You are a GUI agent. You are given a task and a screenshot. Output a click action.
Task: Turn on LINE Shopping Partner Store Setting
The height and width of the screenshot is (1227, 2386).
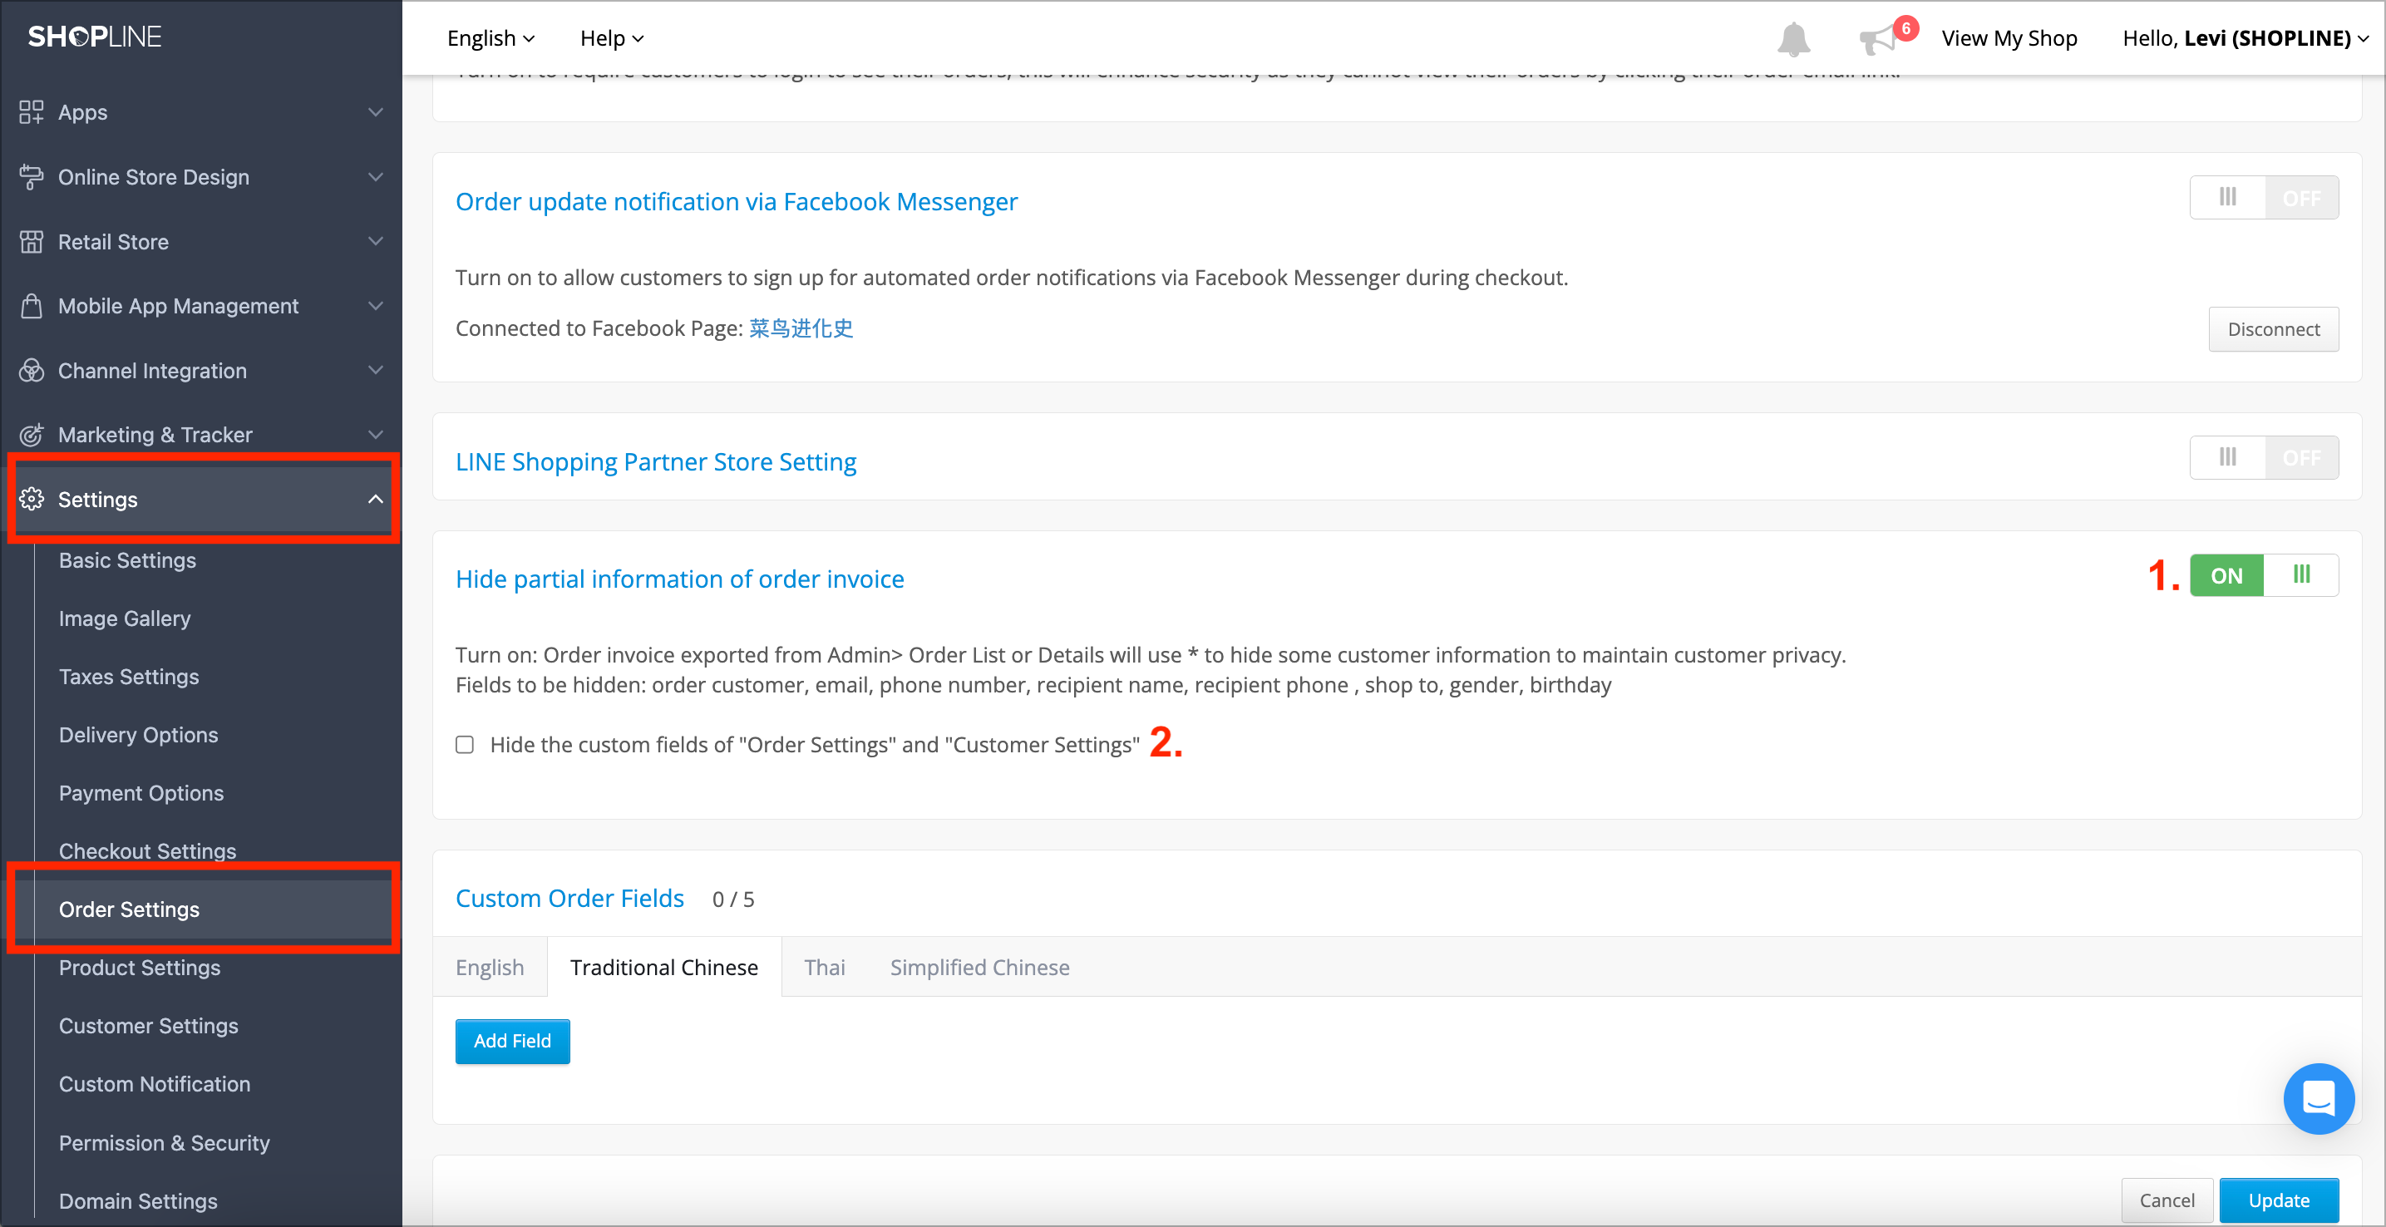tap(2263, 456)
